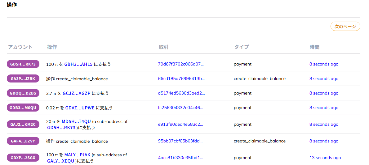
Task: View transaction 79d67f3702c066a07...
Action: coord(181,64)
